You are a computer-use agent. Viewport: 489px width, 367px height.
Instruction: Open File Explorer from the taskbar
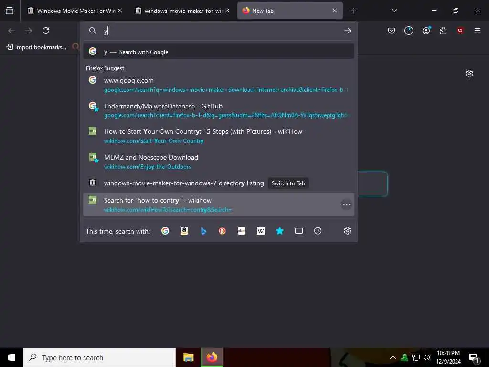point(188,357)
